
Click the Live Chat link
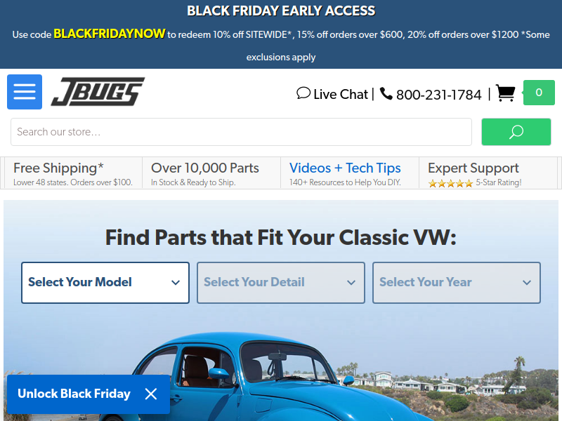341,94
